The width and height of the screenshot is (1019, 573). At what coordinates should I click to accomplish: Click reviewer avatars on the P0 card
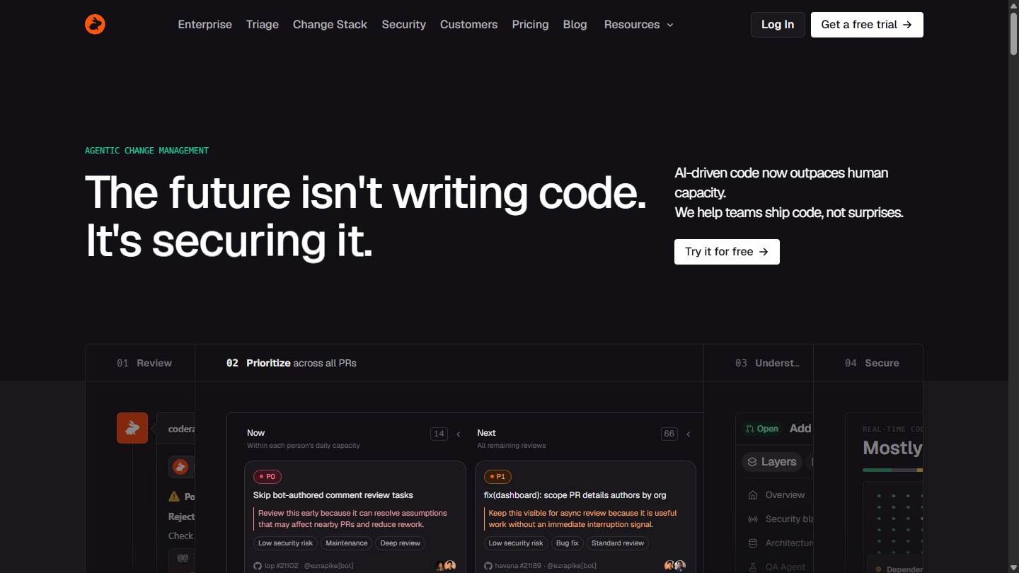pos(446,566)
